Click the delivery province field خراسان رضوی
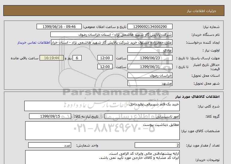This screenshot has width=231, height=164. (x=150, y=75)
